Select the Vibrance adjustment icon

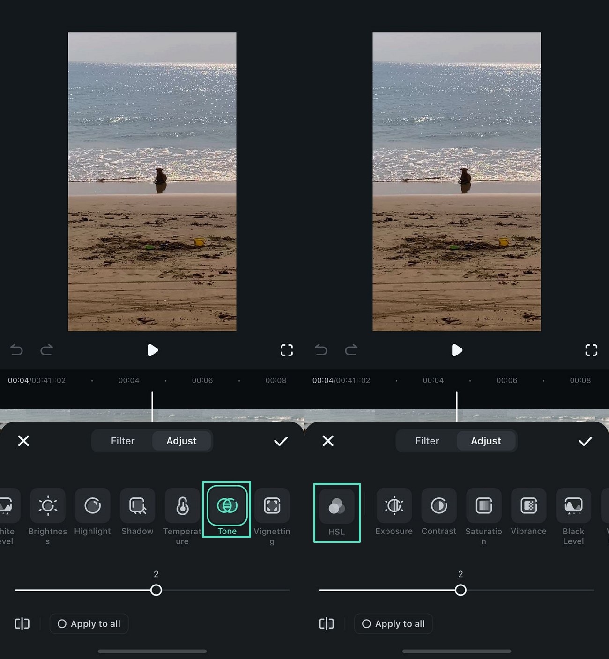(x=529, y=506)
